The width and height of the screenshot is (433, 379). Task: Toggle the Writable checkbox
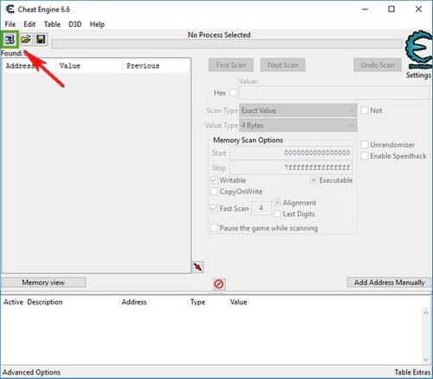[214, 180]
